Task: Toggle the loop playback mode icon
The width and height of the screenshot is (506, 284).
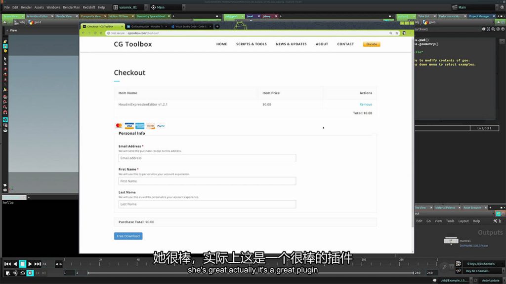Action: 23,273
